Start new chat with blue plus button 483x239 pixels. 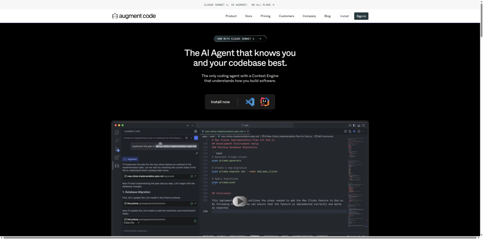click(196, 138)
